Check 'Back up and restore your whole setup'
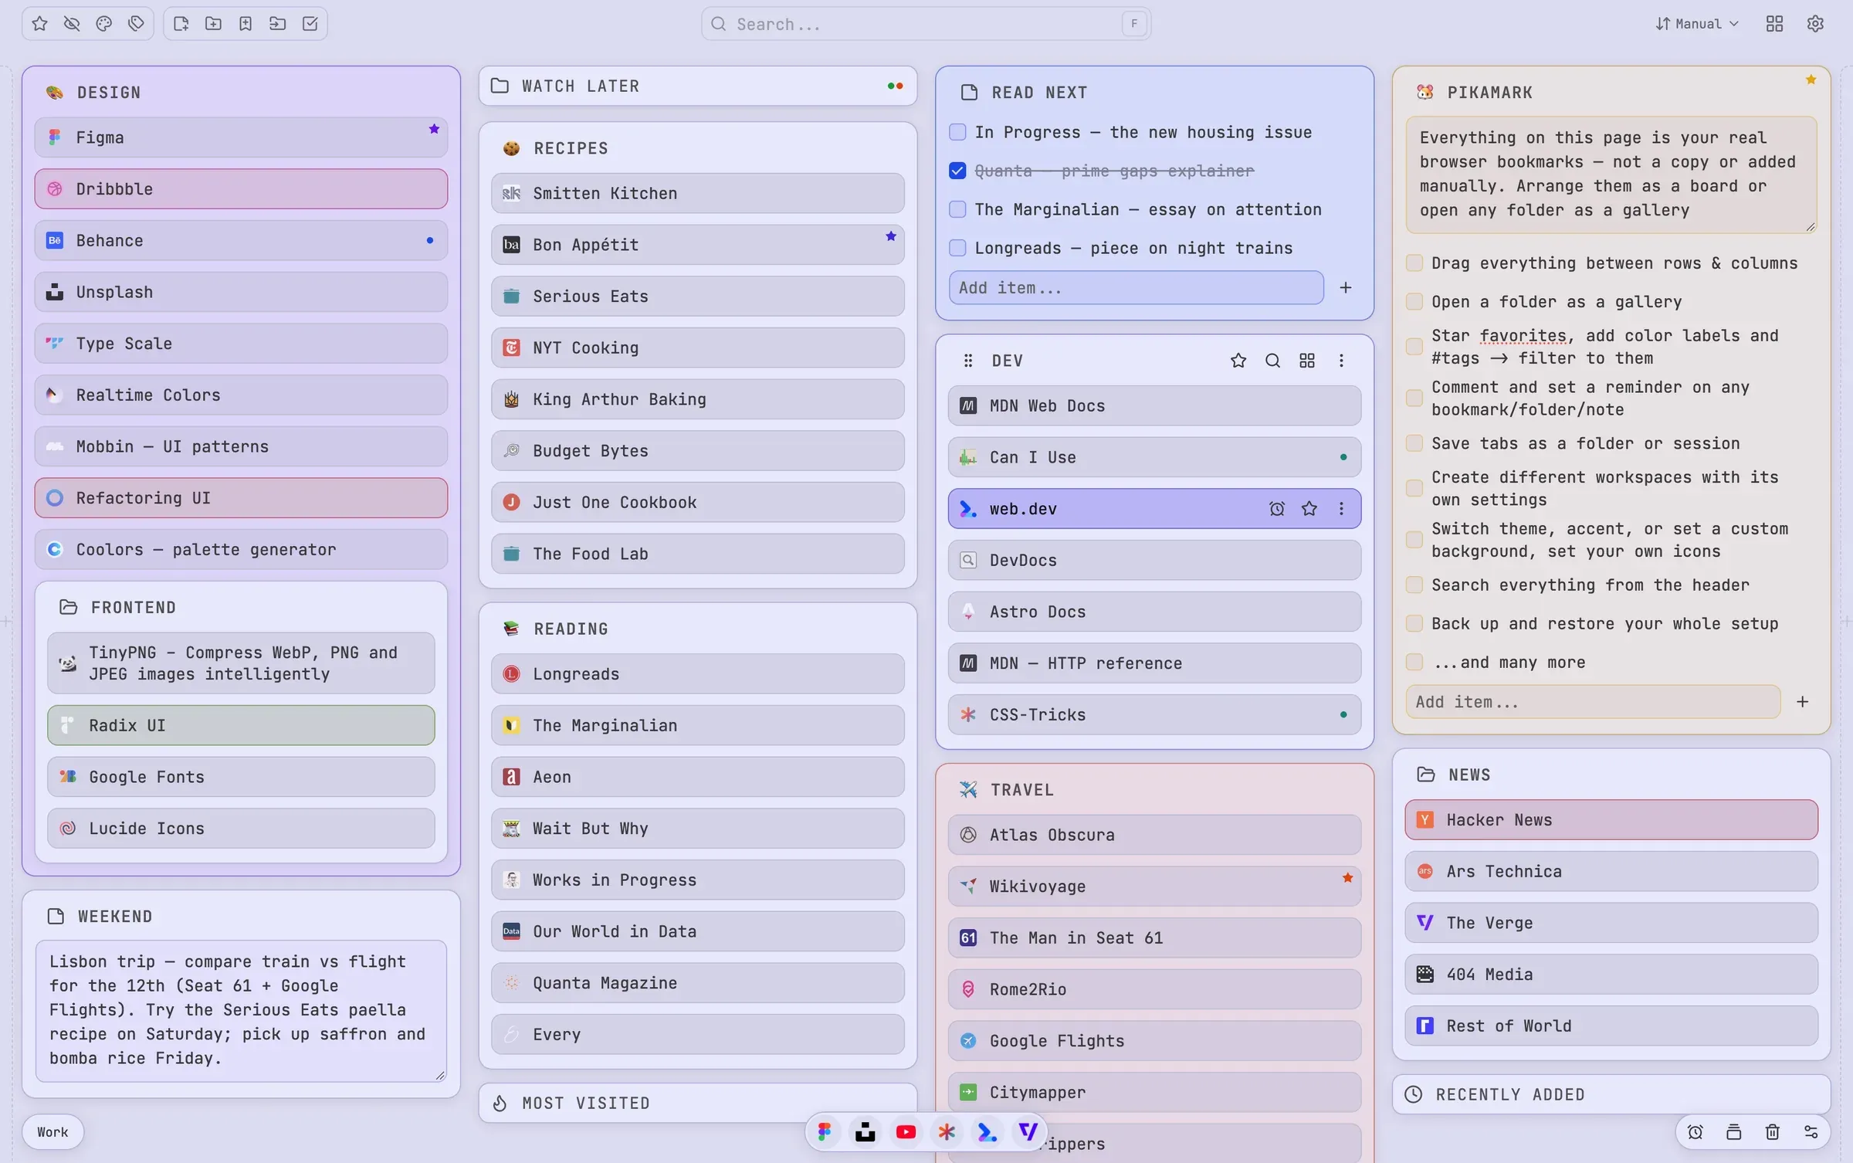Image resolution: width=1853 pixels, height=1163 pixels. [1414, 624]
